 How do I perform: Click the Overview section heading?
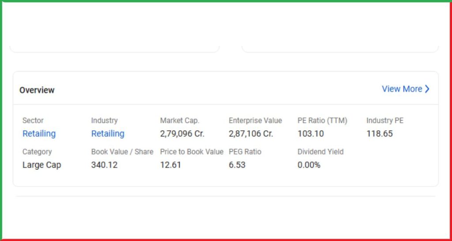(37, 90)
